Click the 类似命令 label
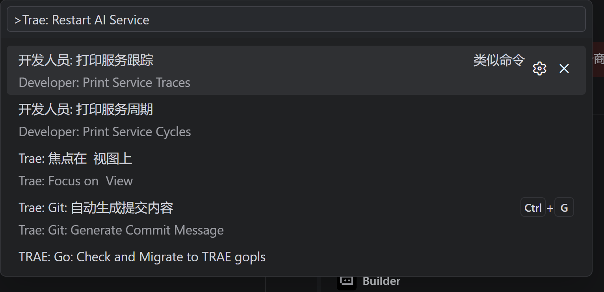 [499, 60]
